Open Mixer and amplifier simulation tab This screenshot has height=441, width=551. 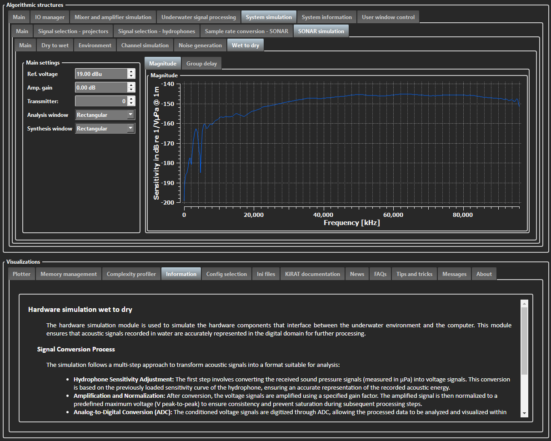point(113,17)
